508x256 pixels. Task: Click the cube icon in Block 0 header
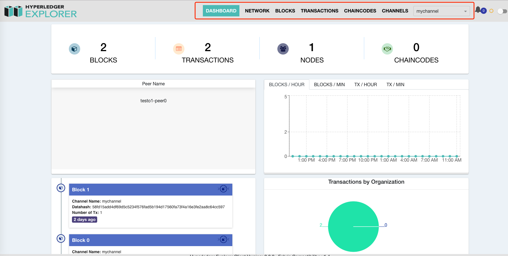(224, 239)
